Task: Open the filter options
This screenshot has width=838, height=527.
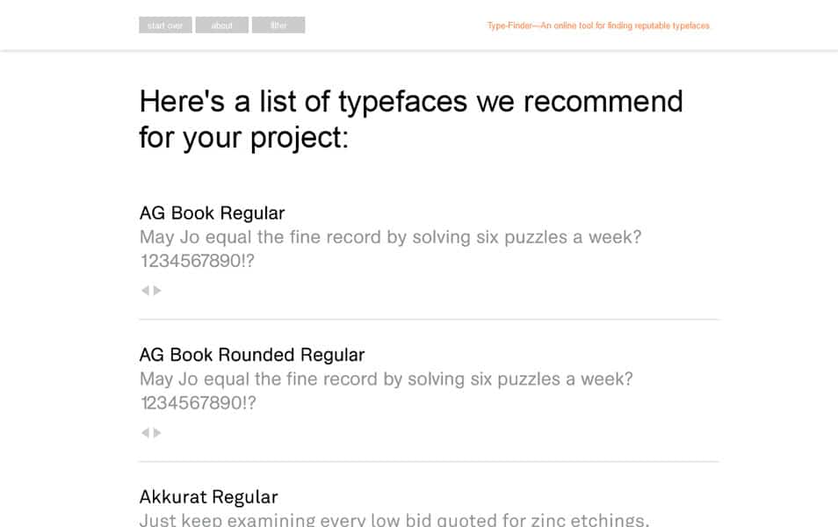Action: pos(278,25)
